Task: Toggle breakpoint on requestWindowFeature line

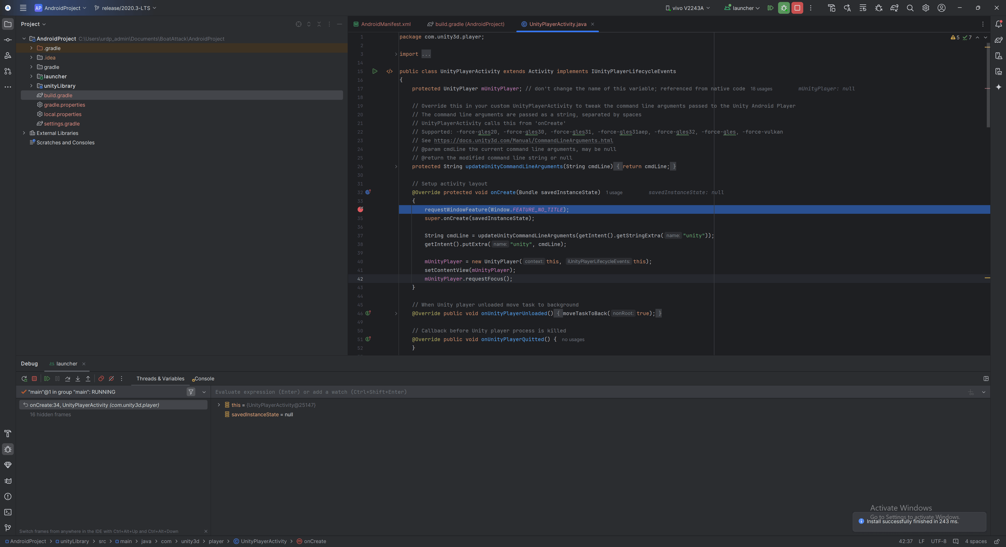Action: coord(360,210)
